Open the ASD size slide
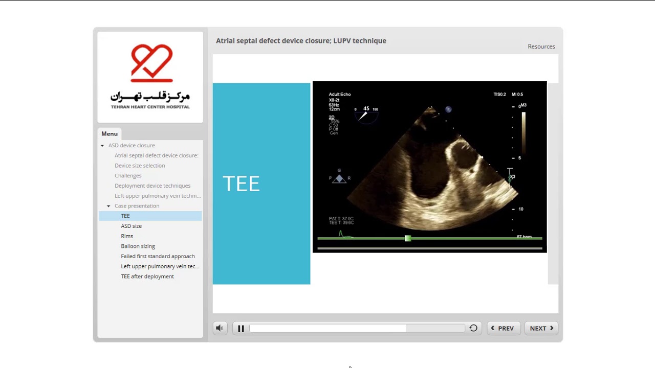This screenshot has width=655, height=368. coord(132,226)
